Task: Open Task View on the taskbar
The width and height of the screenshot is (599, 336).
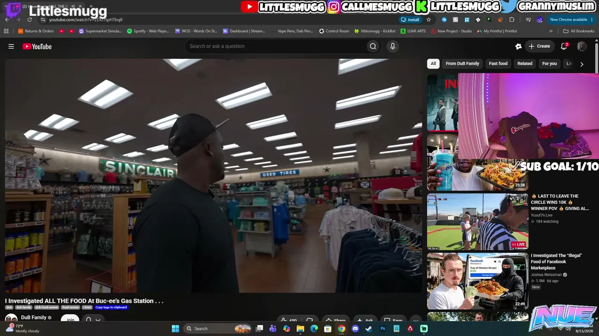Action: (x=259, y=329)
